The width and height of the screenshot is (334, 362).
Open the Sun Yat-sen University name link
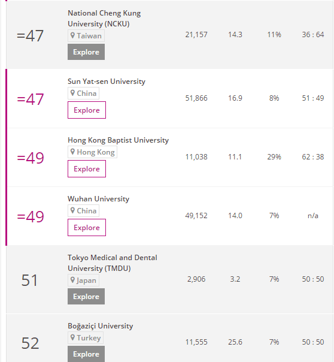click(107, 82)
